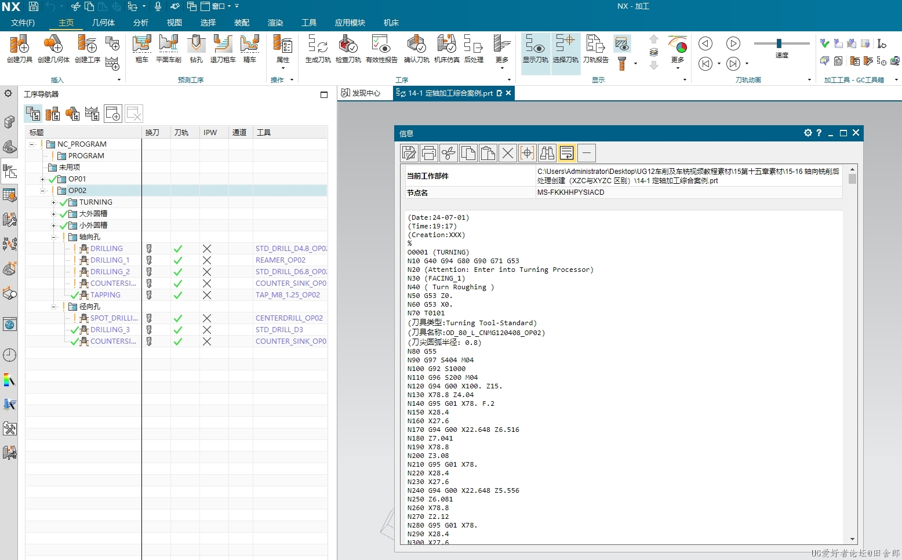
Task: Click 确认刀轨 confirm tool path
Action: point(416,49)
